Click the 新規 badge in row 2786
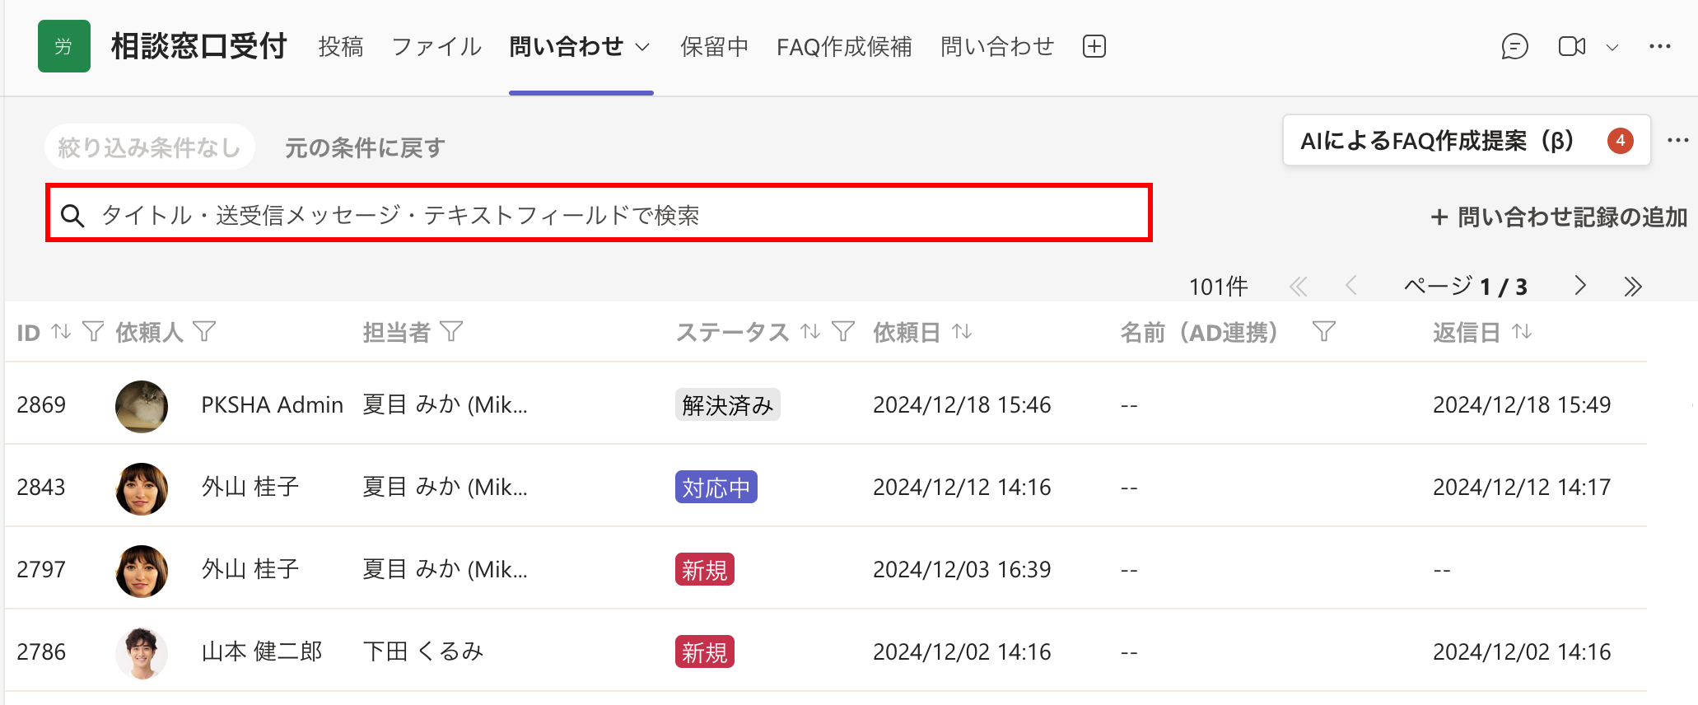This screenshot has width=1698, height=705. [704, 651]
